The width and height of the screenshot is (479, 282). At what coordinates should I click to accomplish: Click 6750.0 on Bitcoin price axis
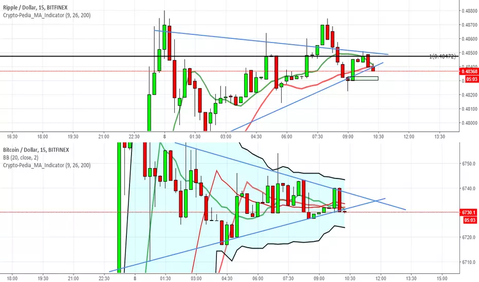pyautogui.click(x=469, y=164)
